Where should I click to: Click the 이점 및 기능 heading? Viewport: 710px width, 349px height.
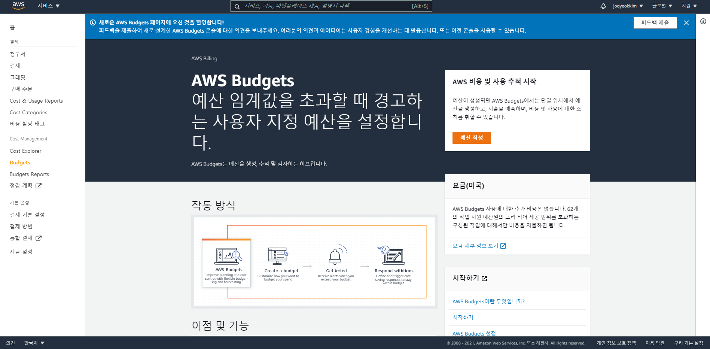220,326
